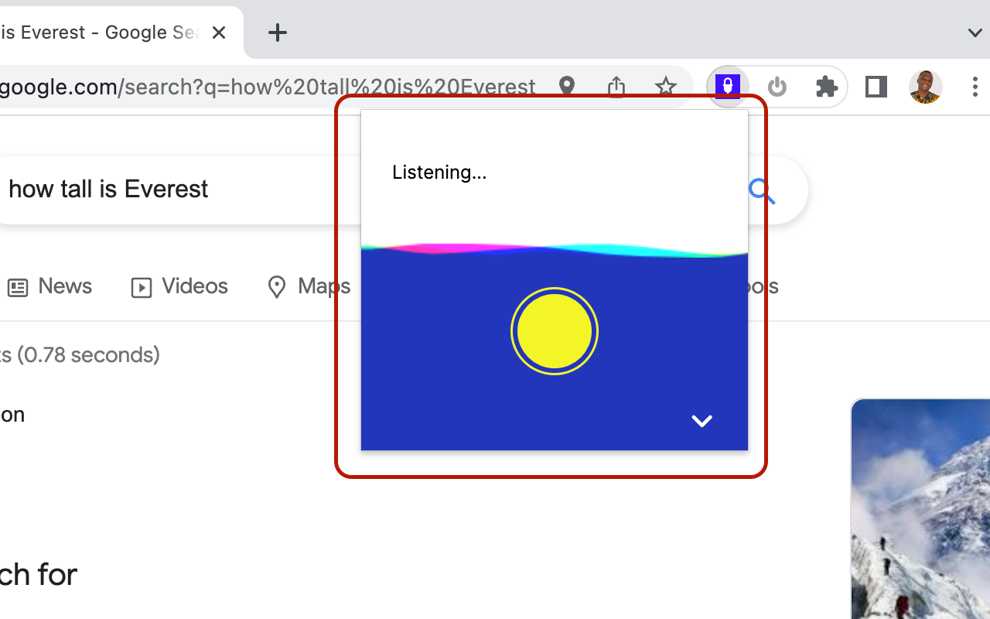Expand the tab search dropdown arrow

point(975,32)
